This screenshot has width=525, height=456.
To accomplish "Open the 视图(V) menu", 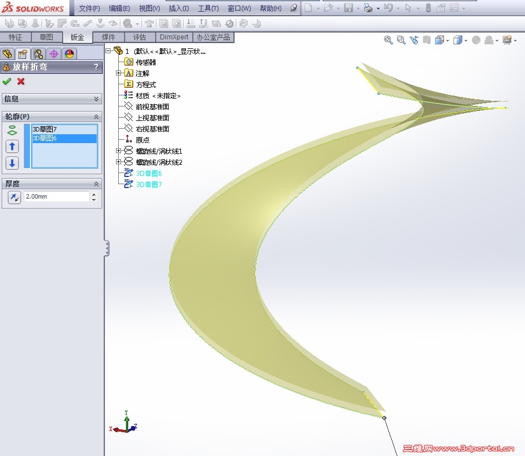I will [x=149, y=8].
